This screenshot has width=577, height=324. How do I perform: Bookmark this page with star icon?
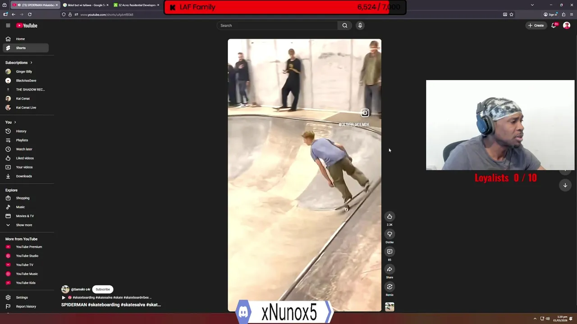511,14
